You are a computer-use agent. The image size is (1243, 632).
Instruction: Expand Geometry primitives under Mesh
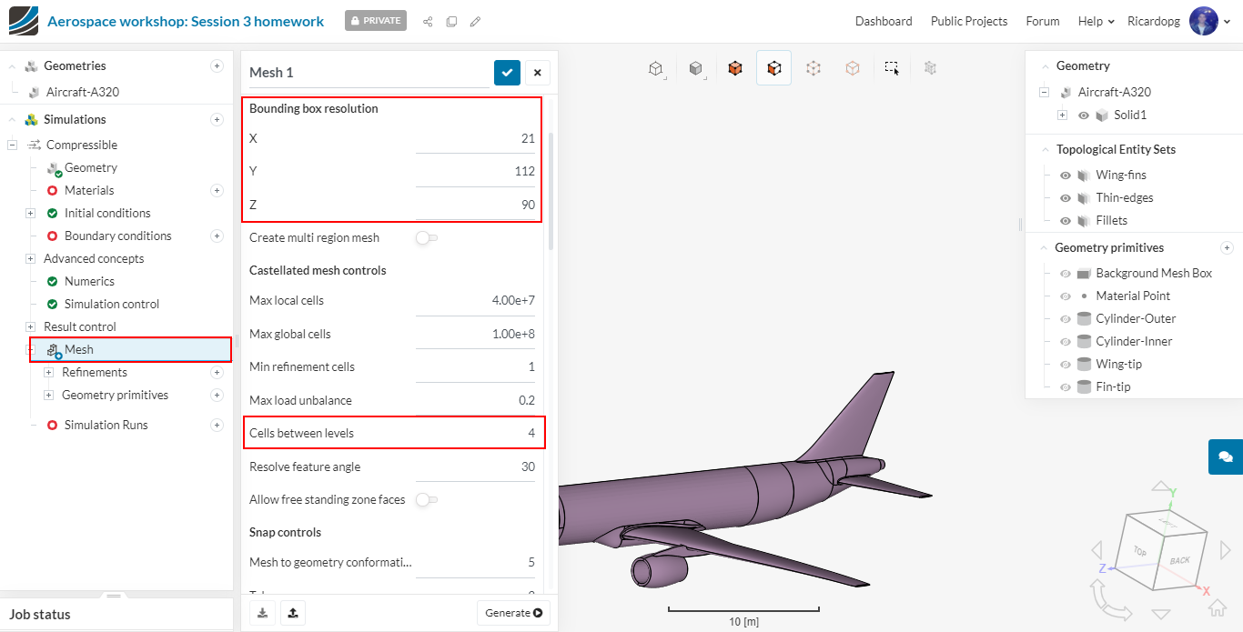(x=48, y=395)
